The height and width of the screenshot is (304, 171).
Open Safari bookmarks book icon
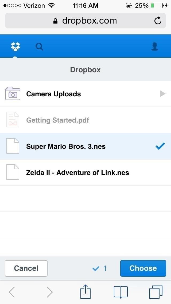121,292
